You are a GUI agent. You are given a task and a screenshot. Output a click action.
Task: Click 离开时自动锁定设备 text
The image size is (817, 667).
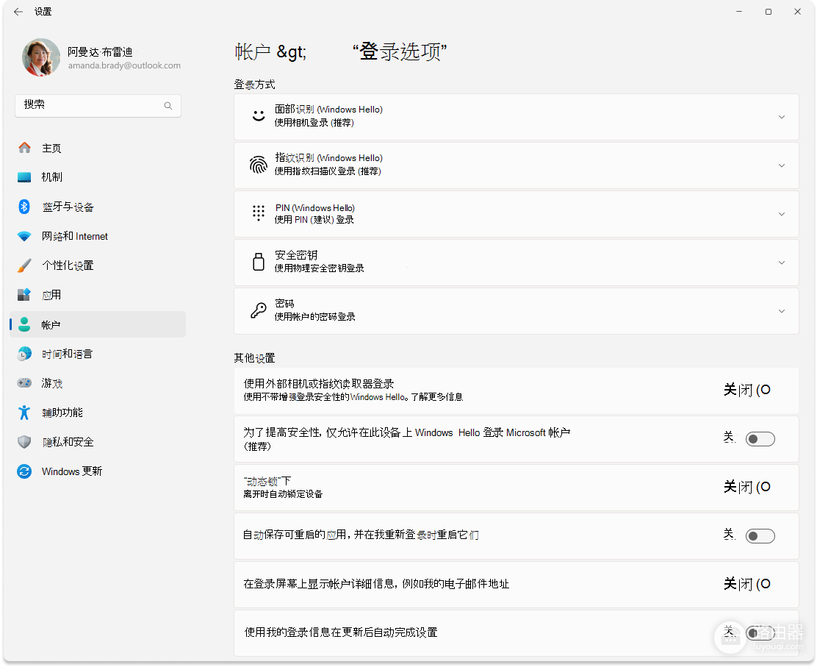283,494
